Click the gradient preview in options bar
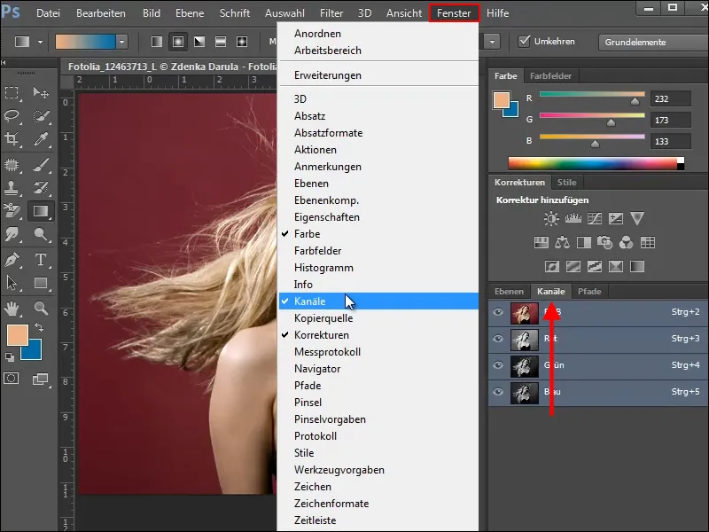Image resolution: width=709 pixels, height=532 pixels. coord(85,42)
